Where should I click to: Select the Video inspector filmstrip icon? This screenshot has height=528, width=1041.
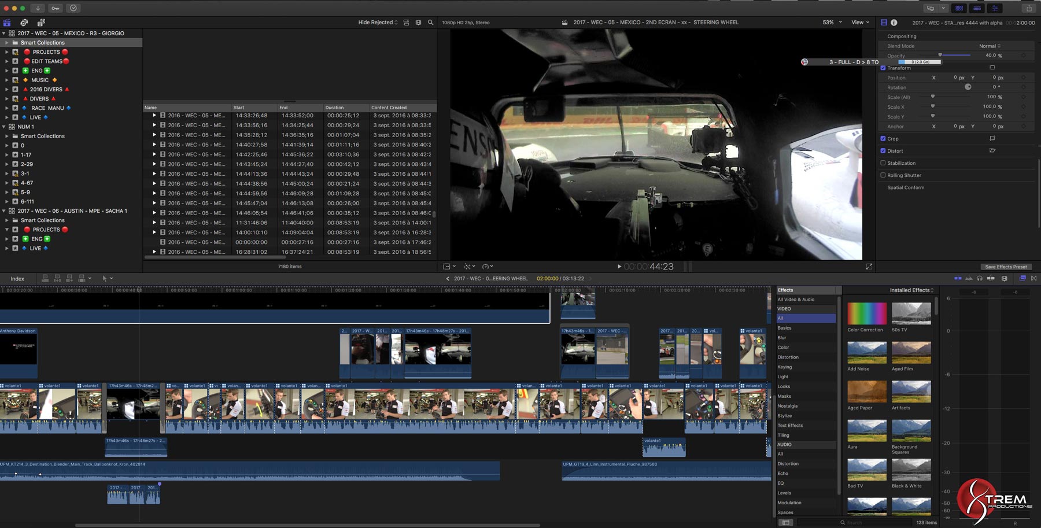coord(884,23)
